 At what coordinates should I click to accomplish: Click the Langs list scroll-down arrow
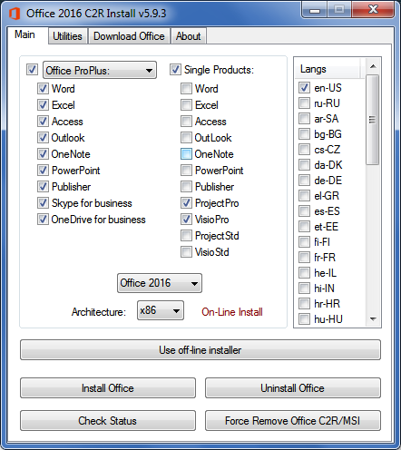373,318
